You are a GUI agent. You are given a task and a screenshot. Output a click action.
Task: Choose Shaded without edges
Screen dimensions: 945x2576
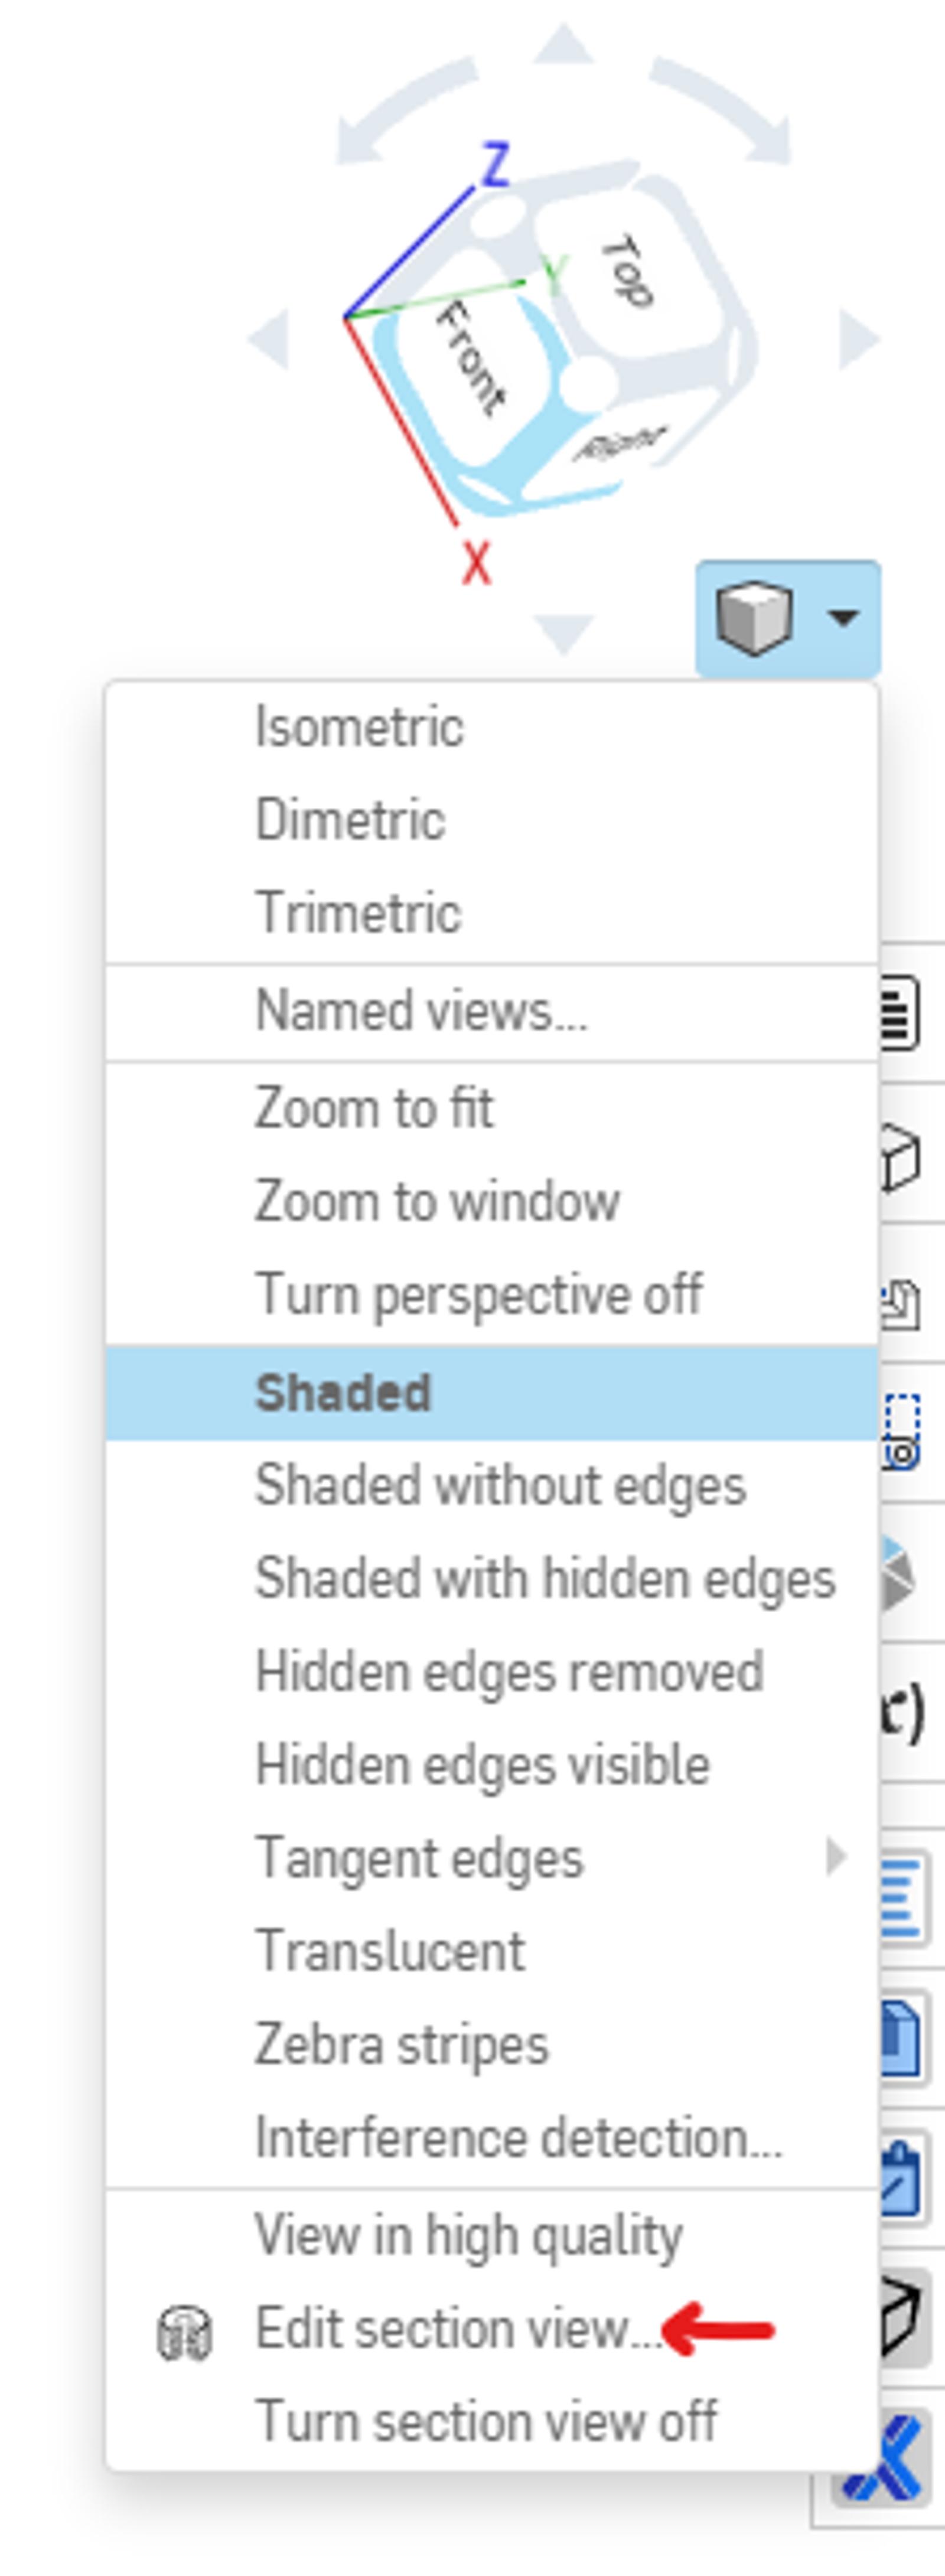[x=500, y=1485]
